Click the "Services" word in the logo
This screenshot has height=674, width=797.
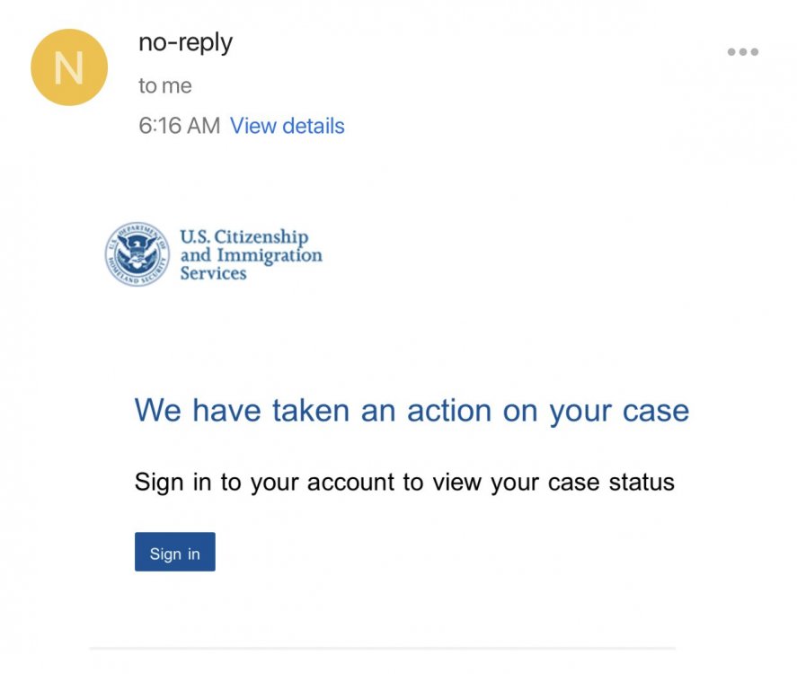click(x=213, y=273)
